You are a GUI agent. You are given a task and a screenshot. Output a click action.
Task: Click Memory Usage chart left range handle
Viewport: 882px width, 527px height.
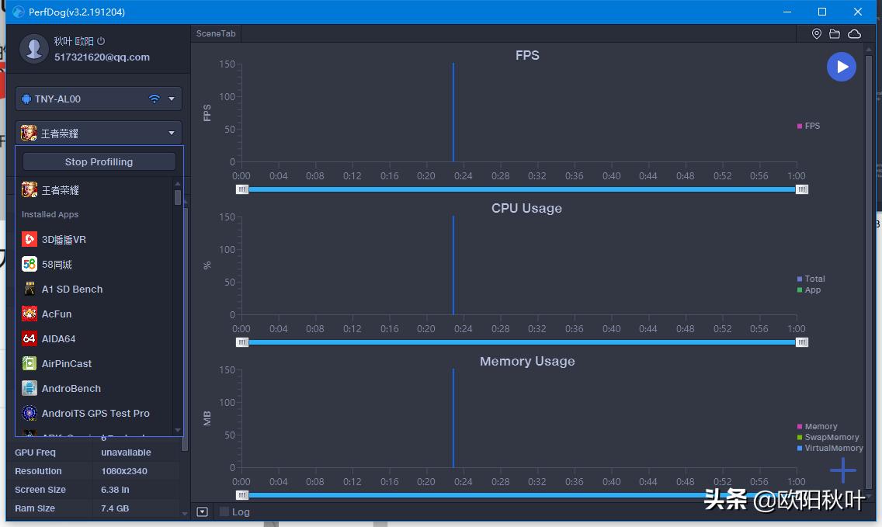(x=242, y=495)
